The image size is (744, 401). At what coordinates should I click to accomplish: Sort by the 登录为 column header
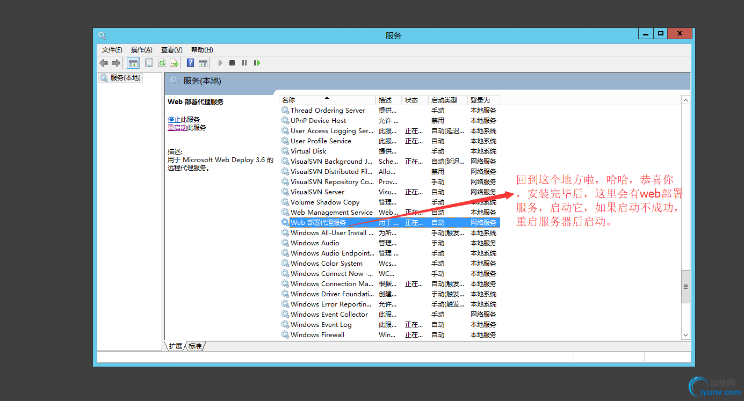pos(484,100)
